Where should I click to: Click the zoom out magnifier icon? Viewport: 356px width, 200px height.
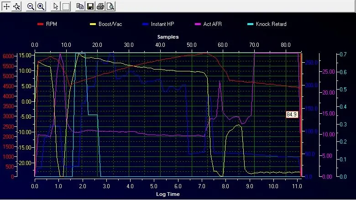point(31,6)
